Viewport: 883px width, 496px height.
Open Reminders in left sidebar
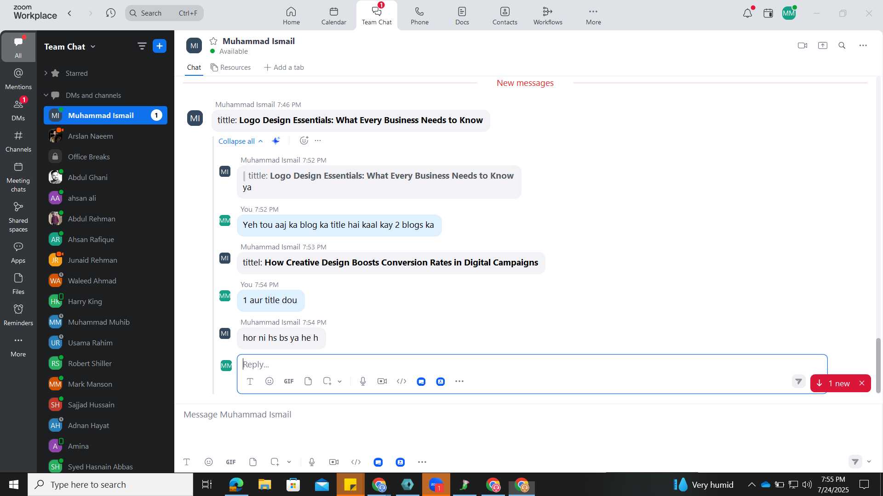pyautogui.click(x=18, y=315)
